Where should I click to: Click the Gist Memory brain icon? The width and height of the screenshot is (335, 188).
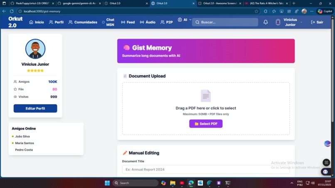tap(126, 48)
